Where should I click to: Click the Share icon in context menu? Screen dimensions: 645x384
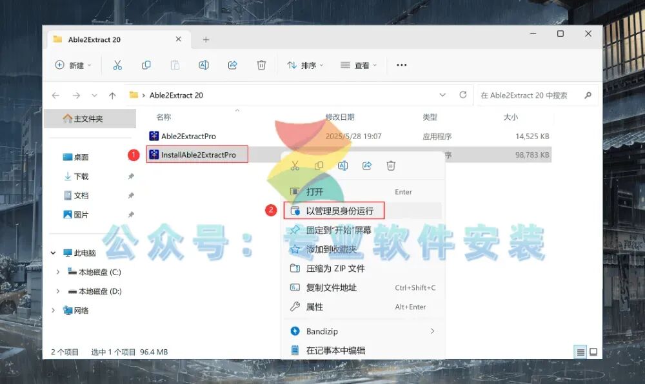(x=367, y=166)
